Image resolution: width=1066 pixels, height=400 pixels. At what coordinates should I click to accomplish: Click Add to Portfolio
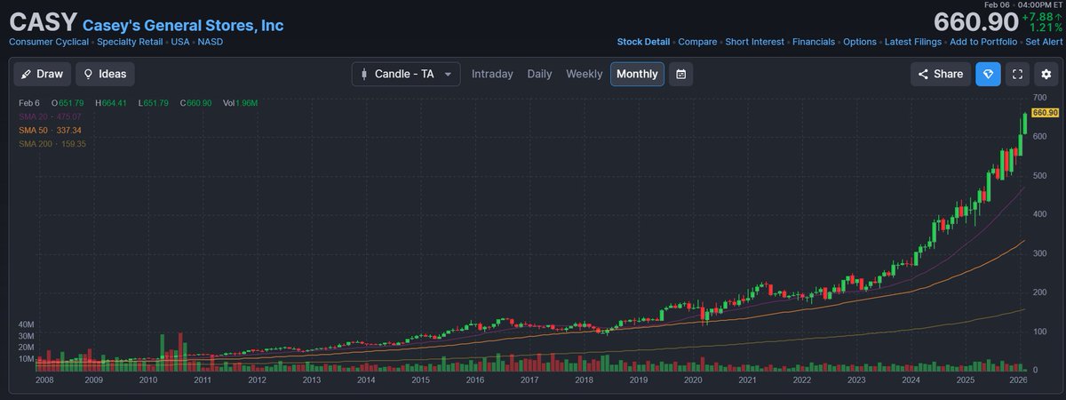(x=984, y=42)
